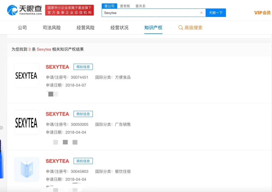Open the 司法风险 category tab
This screenshot has height=192, width=272.
52,28
